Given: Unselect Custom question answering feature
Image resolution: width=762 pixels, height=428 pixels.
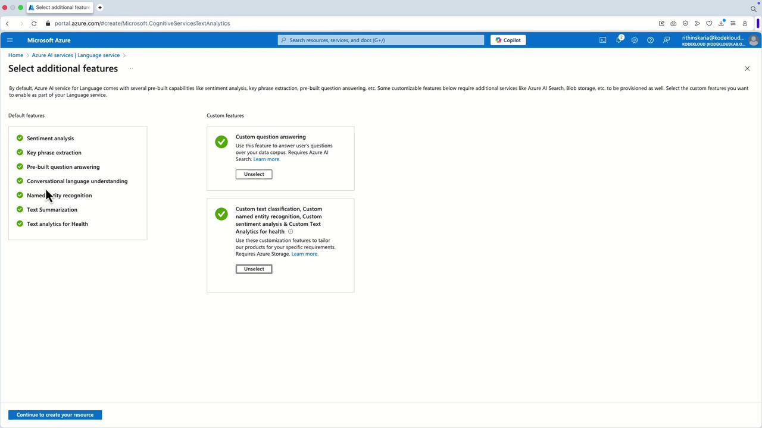Looking at the screenshot, I should pyautogui.click(x=254, y=174).
